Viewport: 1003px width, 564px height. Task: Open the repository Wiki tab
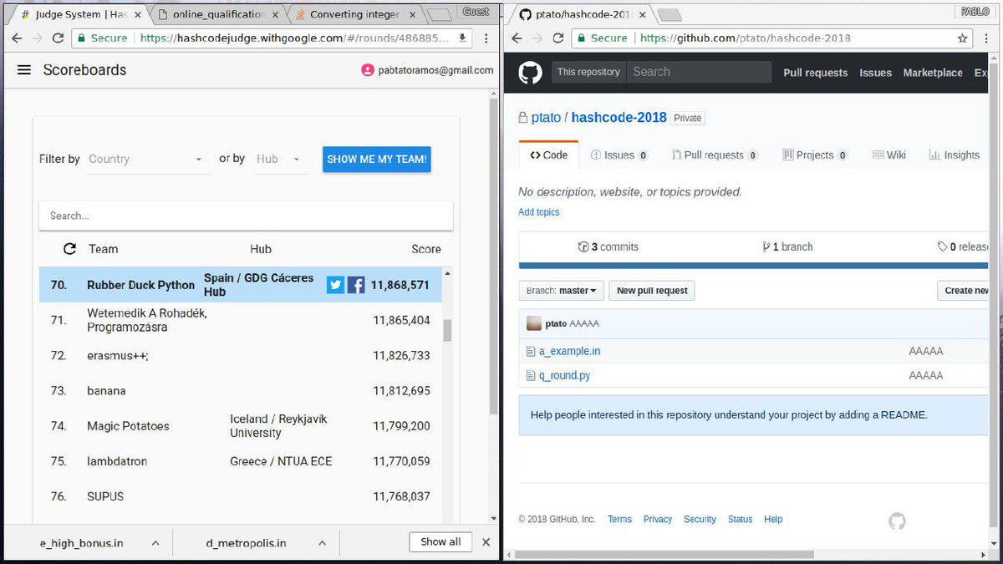tap(889, 155)
